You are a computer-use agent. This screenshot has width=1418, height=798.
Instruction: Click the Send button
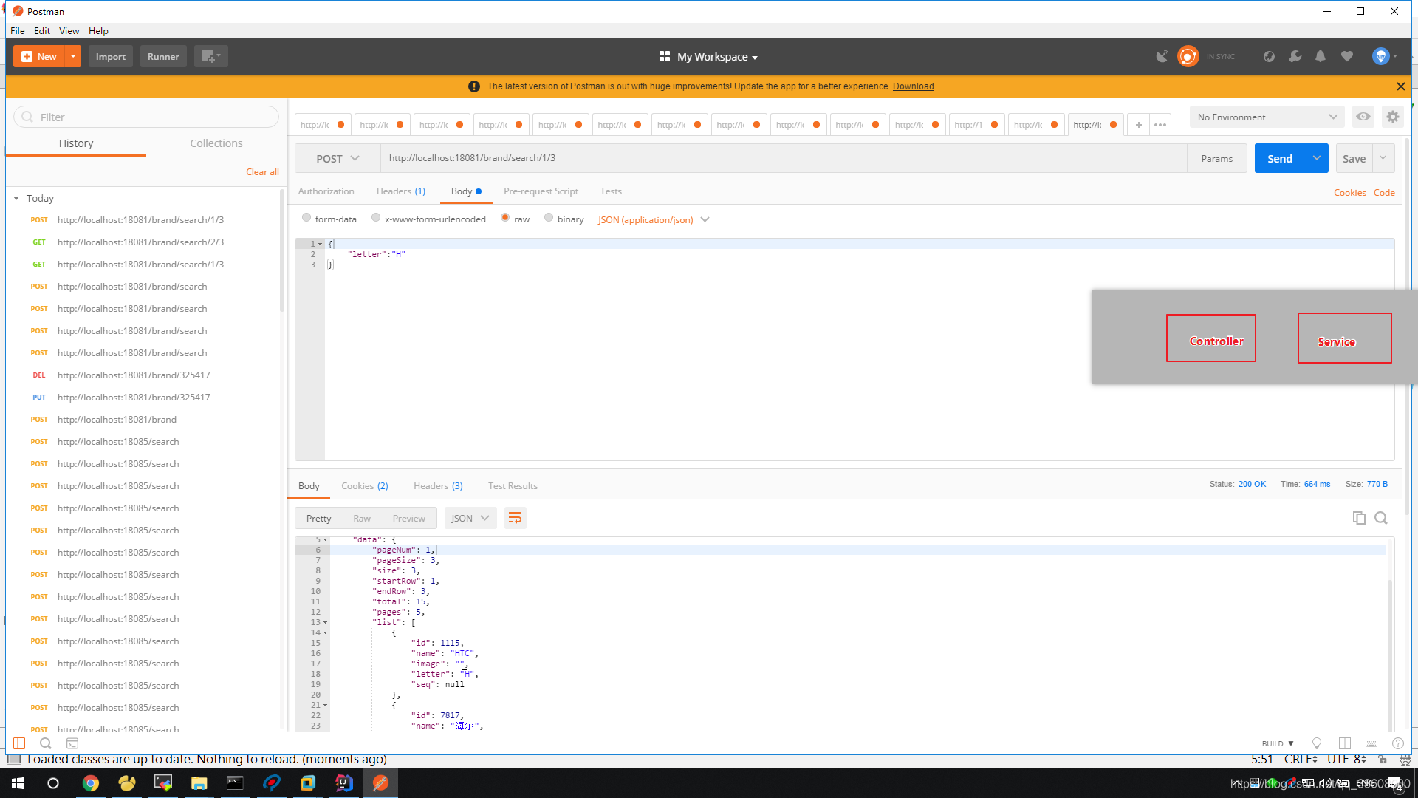[x=1280, y=158]
